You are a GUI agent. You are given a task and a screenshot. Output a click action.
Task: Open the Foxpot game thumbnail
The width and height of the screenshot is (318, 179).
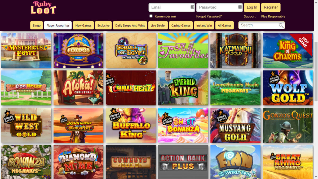pyautogui.click(x=78, y=51)
